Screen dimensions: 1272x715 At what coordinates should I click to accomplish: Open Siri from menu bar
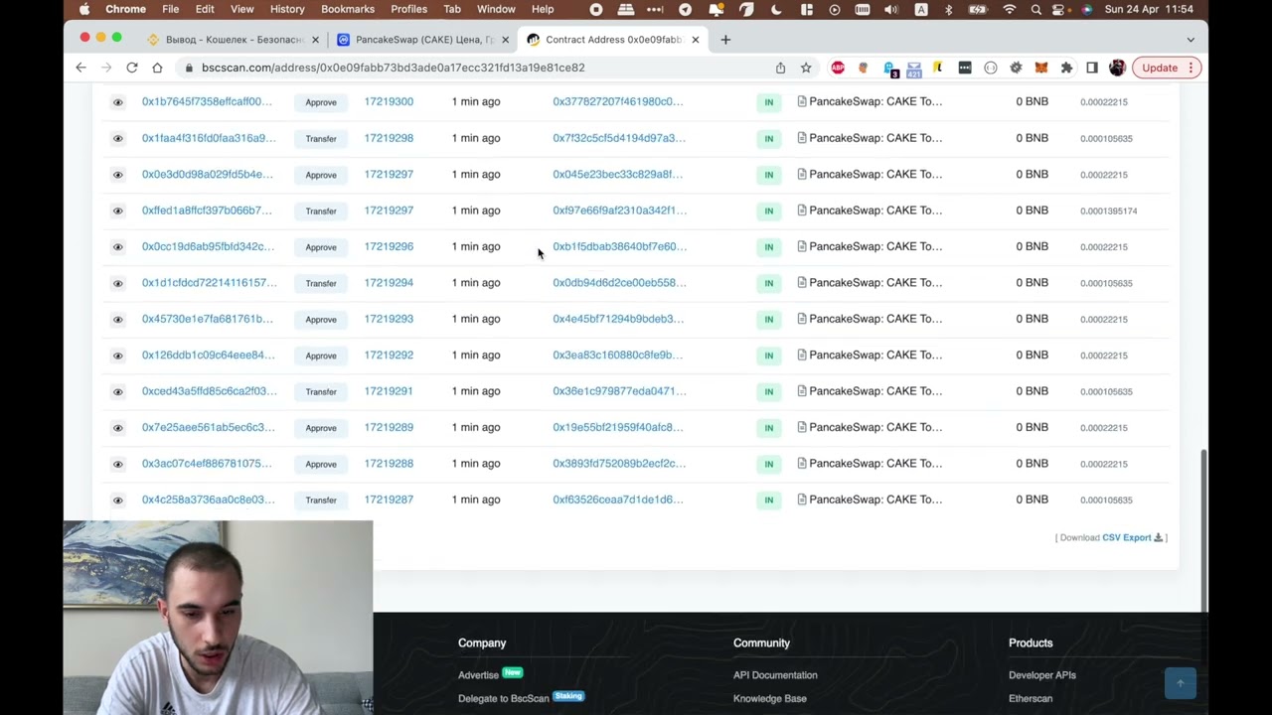coord(1086,9)
